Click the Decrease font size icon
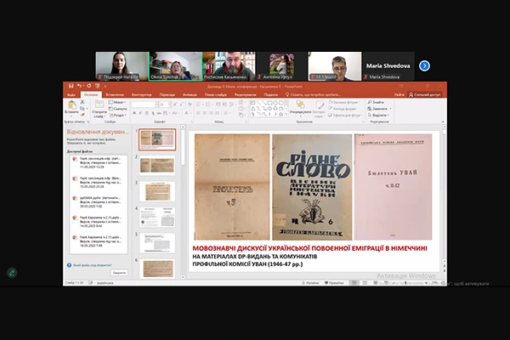The image size is (510, 340). [181, 105]
